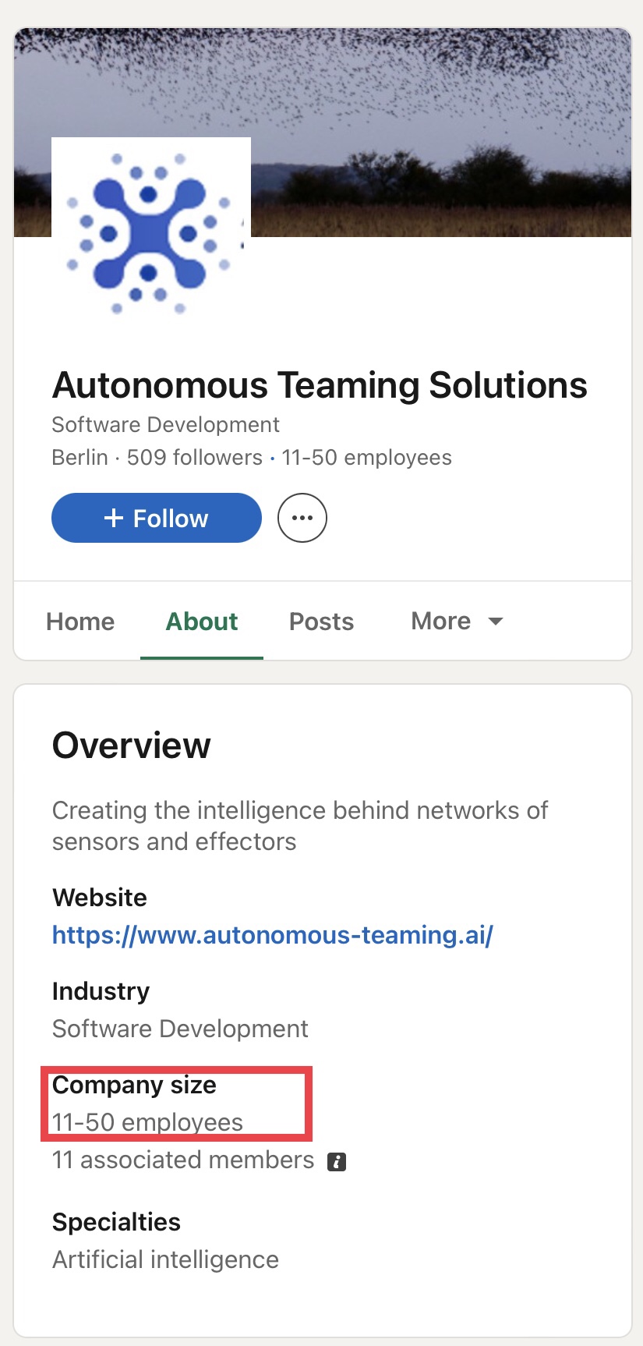The image size is (643, 1346).
Task: Open the three-dot more options menu
Action: click(302, 518)
